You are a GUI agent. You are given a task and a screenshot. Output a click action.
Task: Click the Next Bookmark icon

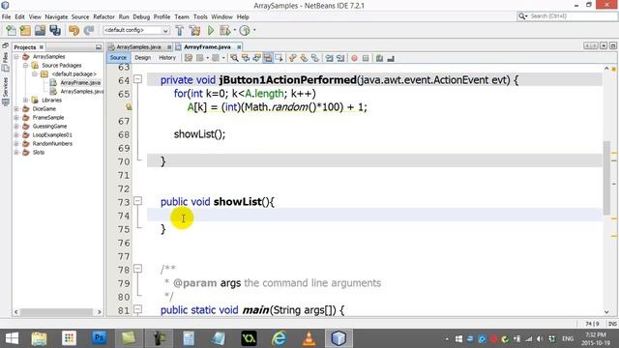click(x=304, y=58)
